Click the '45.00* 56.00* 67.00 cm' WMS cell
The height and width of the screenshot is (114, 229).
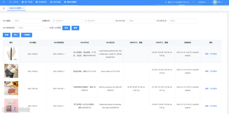(x=136, y=89)
